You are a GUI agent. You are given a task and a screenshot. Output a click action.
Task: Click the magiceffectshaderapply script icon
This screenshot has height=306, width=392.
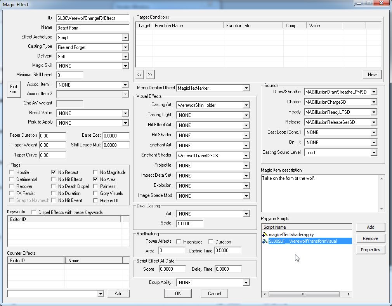(x=265, y=235)
